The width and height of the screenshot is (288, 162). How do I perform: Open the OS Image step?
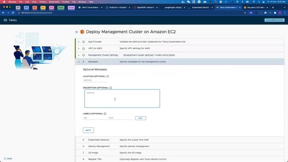(x=180, y=153)
